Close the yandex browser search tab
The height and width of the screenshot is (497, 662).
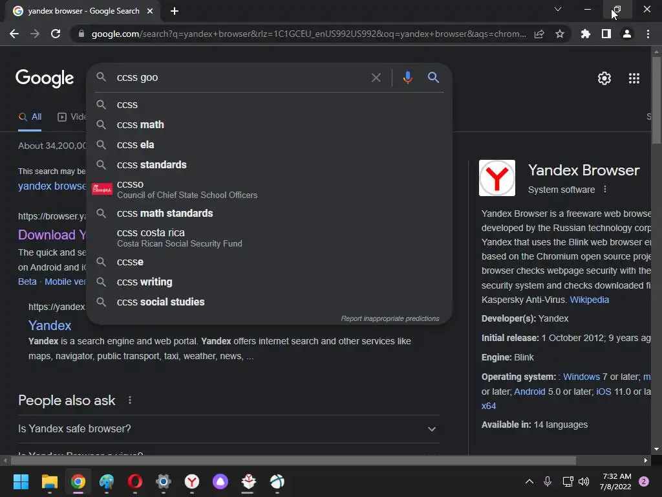[x=150, y=11]
